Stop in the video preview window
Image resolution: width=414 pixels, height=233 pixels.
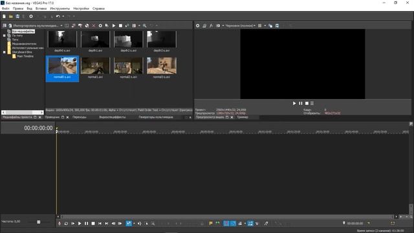[307, 104]
